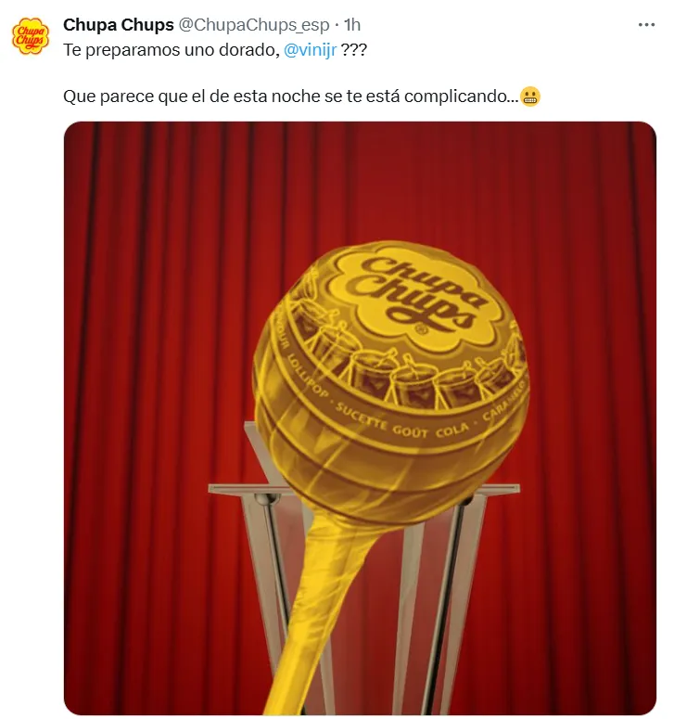
Task: Open the tweet via the 1h timestamp
Action: (x=352, y=25)
